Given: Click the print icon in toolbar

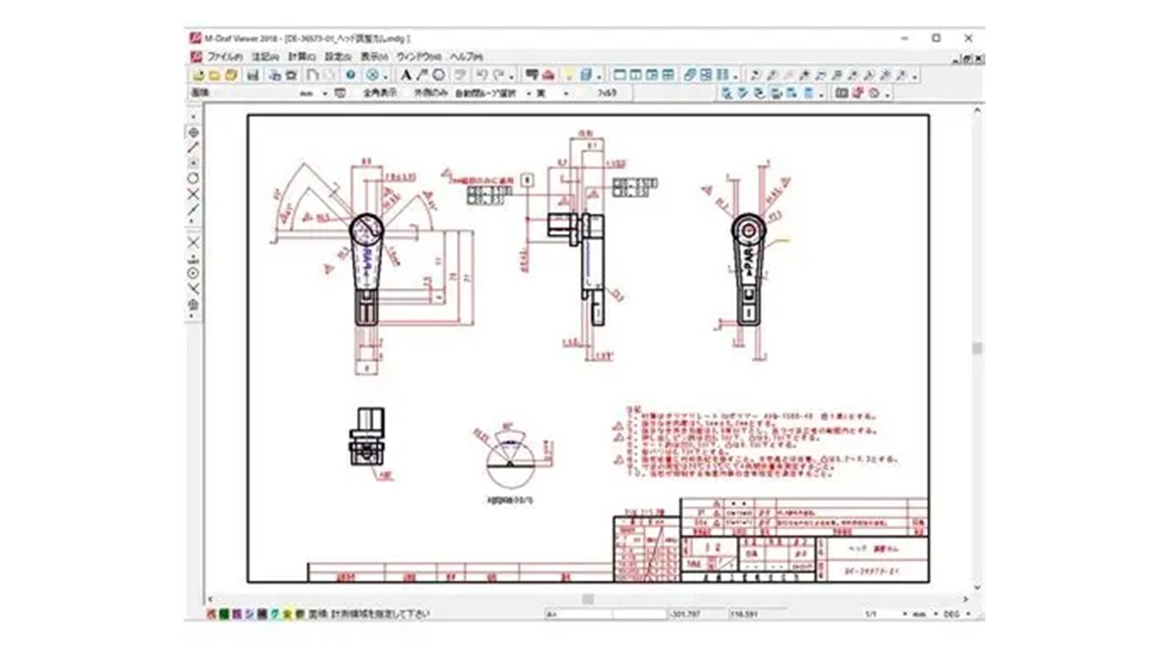Looking at the screenshot, I should [x=273, y=75].
